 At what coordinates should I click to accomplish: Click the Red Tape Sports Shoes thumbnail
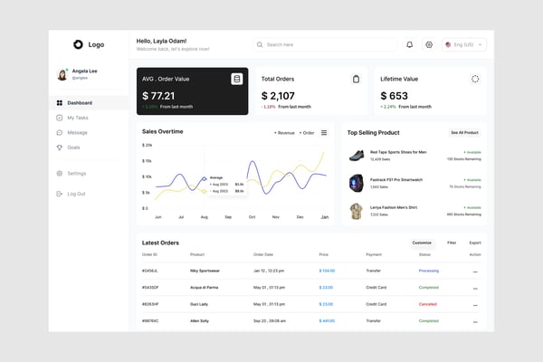click(357, 156)
